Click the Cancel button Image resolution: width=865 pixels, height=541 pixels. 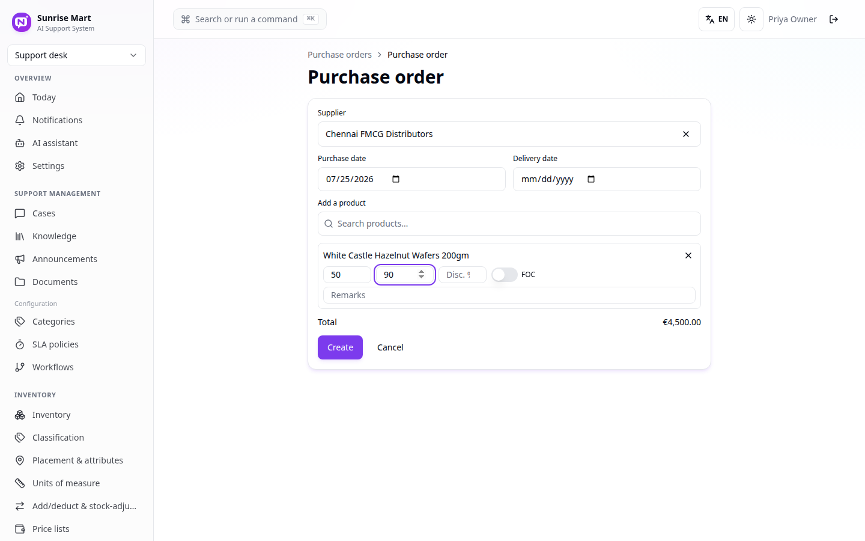click(x=390, y=347)
